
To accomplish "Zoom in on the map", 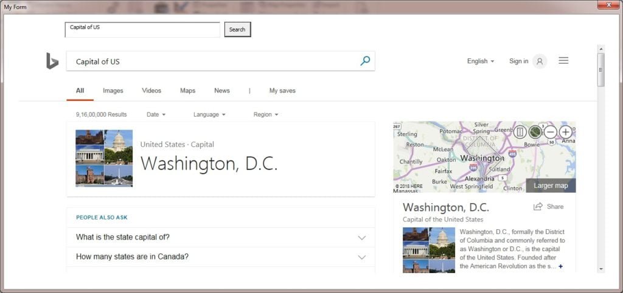I will click(565, 132).
